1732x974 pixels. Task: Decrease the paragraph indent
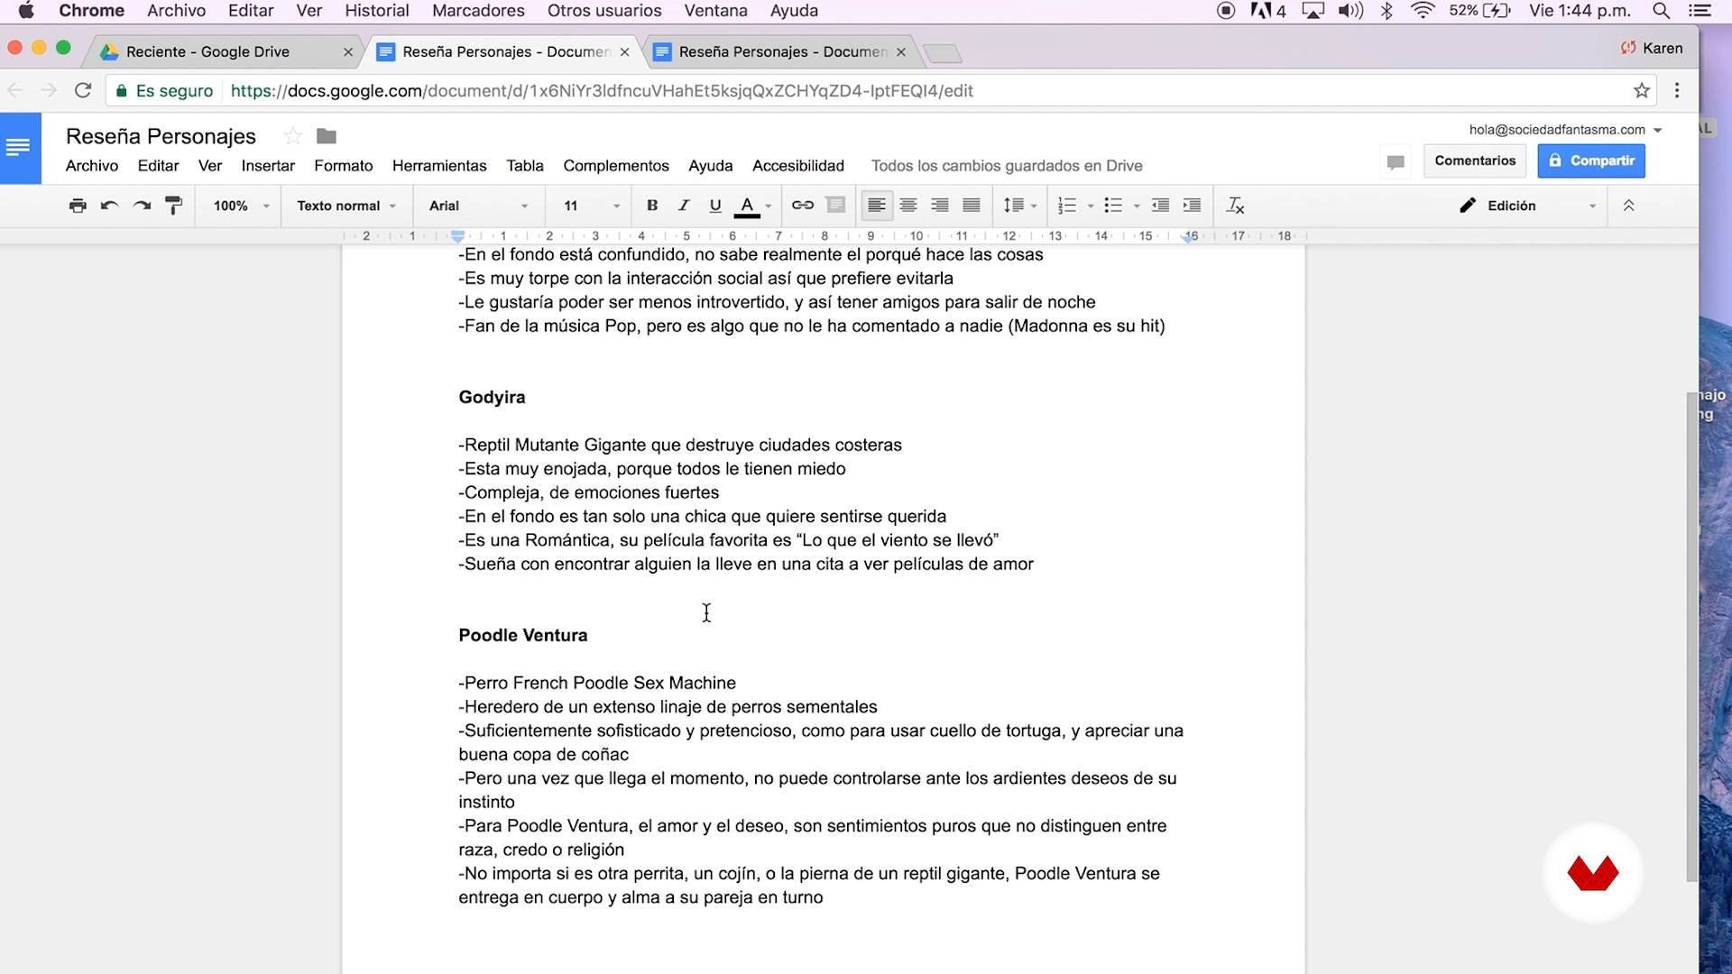pos(1160,206)
